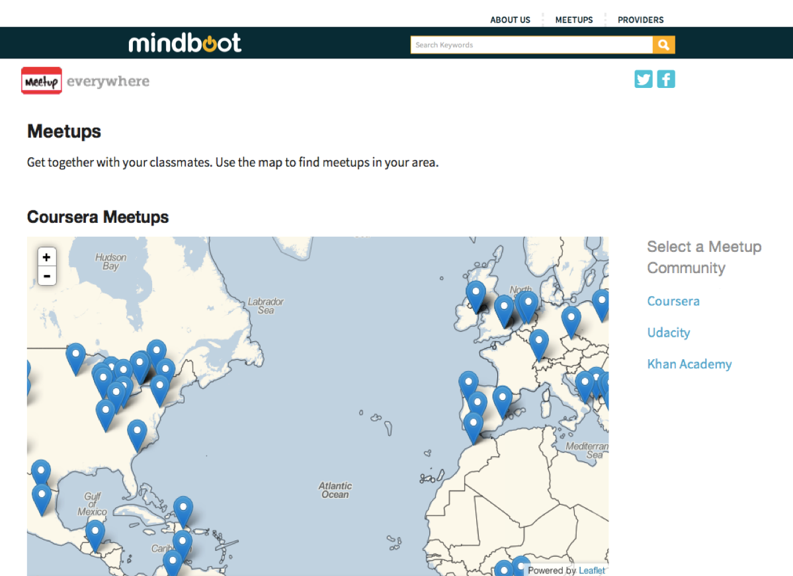This screenshot has height=576, width=793.
Task: Focus the Search Keywords input field
Action: point(531,45)
